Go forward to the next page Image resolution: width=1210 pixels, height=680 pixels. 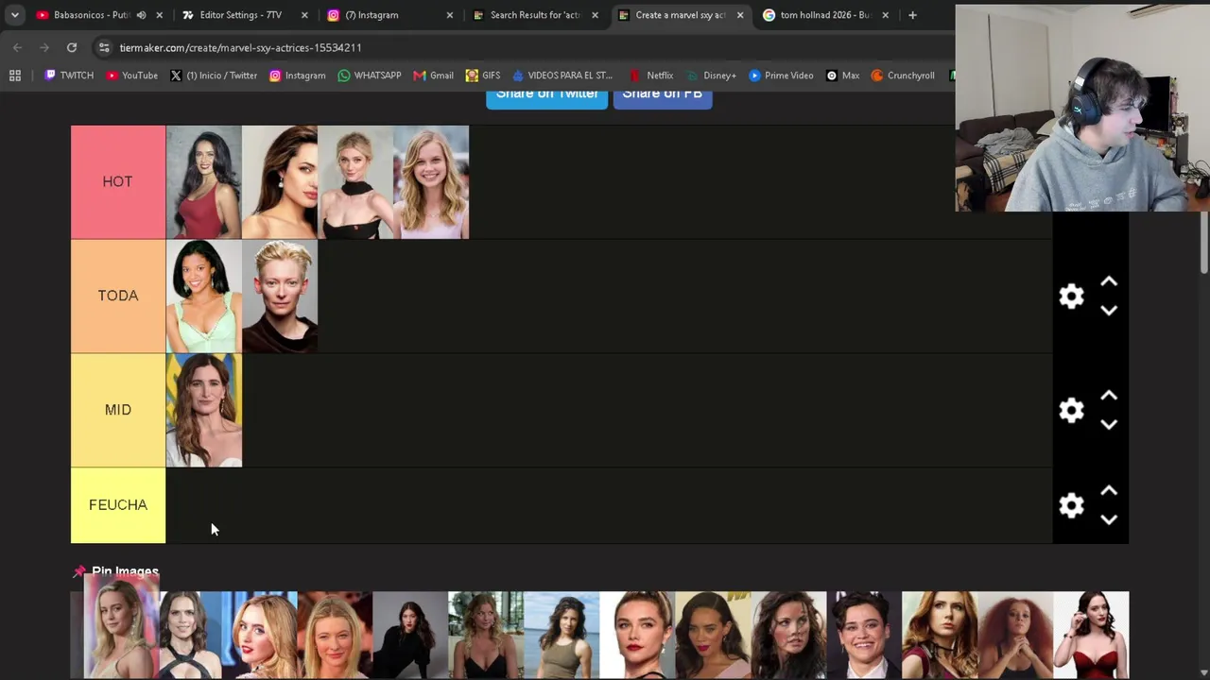(x=44, y=47)
